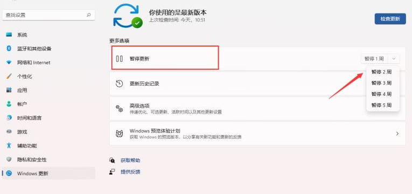
Task: Click the help icon beside 获取帮助
Action: [112, 160]
